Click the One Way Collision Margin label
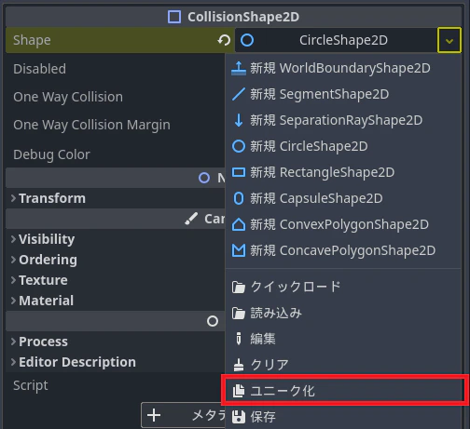This screenshot has width=470, height=429. pyautogui.click(x=91, y=125)
